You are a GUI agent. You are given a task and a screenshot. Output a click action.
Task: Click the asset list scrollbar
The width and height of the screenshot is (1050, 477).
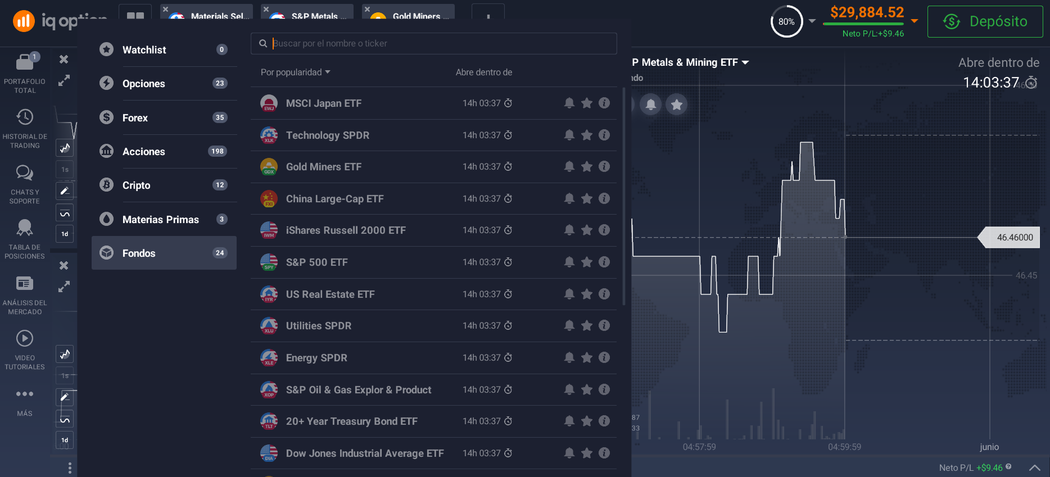tap(624, 197)
